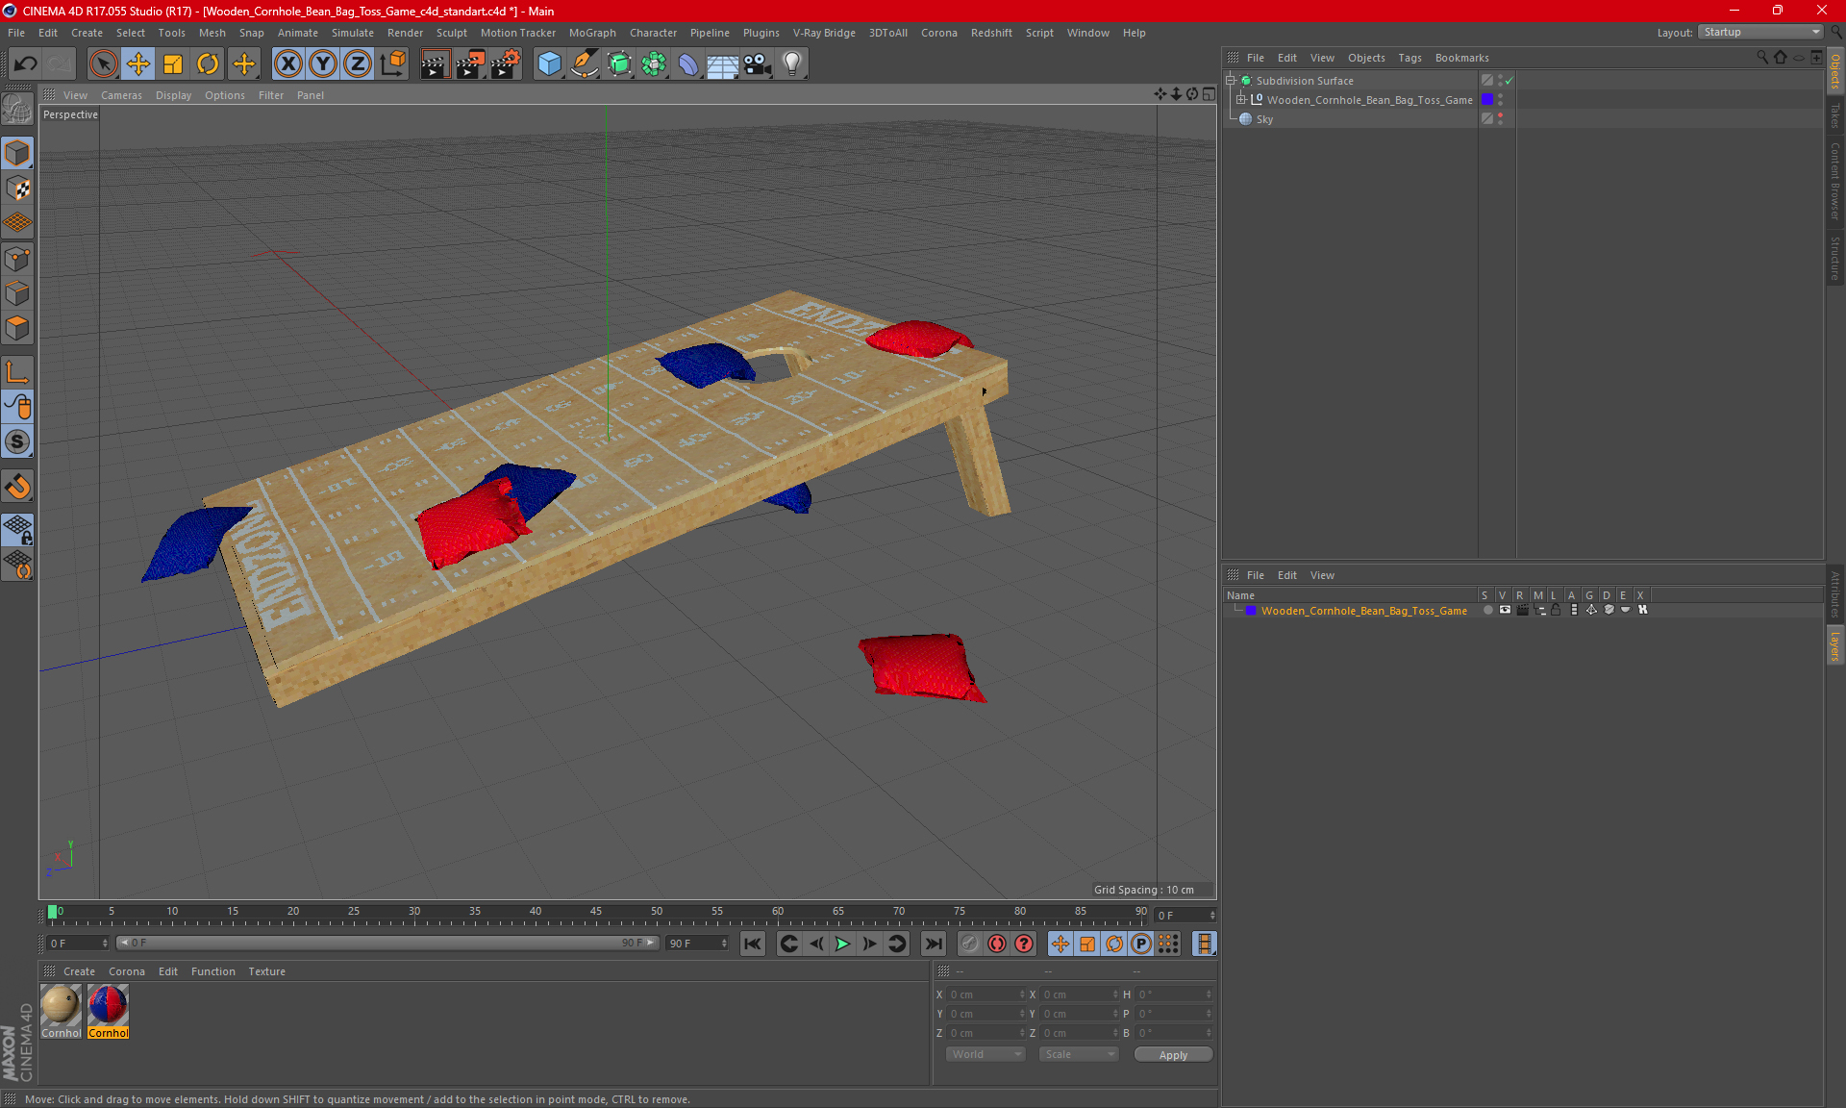Open Edit Render Settings icon

tap(505, 64)
